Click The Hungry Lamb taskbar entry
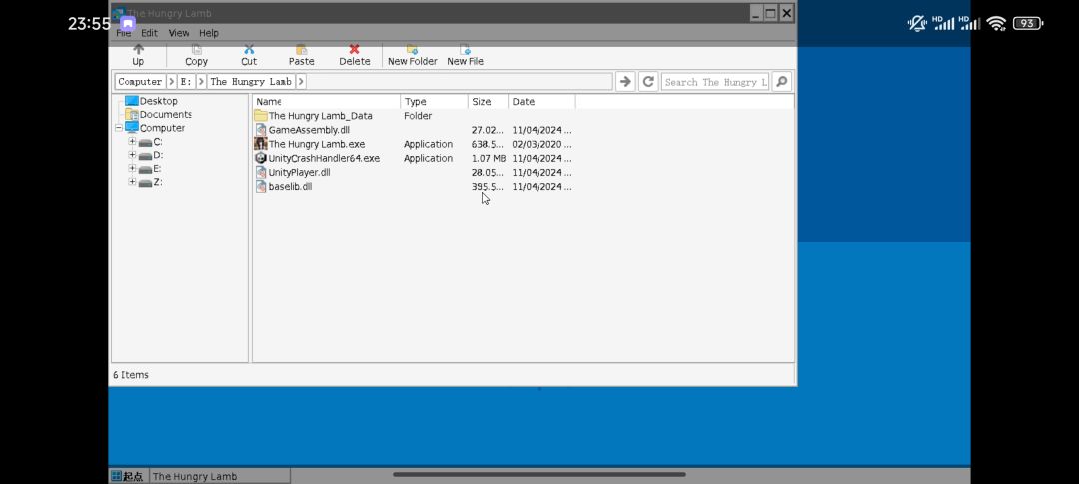Screen dimensions: 1079x484 pyautogui.click(x=220, y=476)
